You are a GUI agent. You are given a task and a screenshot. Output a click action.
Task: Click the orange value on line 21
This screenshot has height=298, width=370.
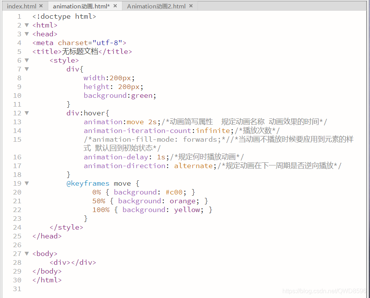click(183, 201)
